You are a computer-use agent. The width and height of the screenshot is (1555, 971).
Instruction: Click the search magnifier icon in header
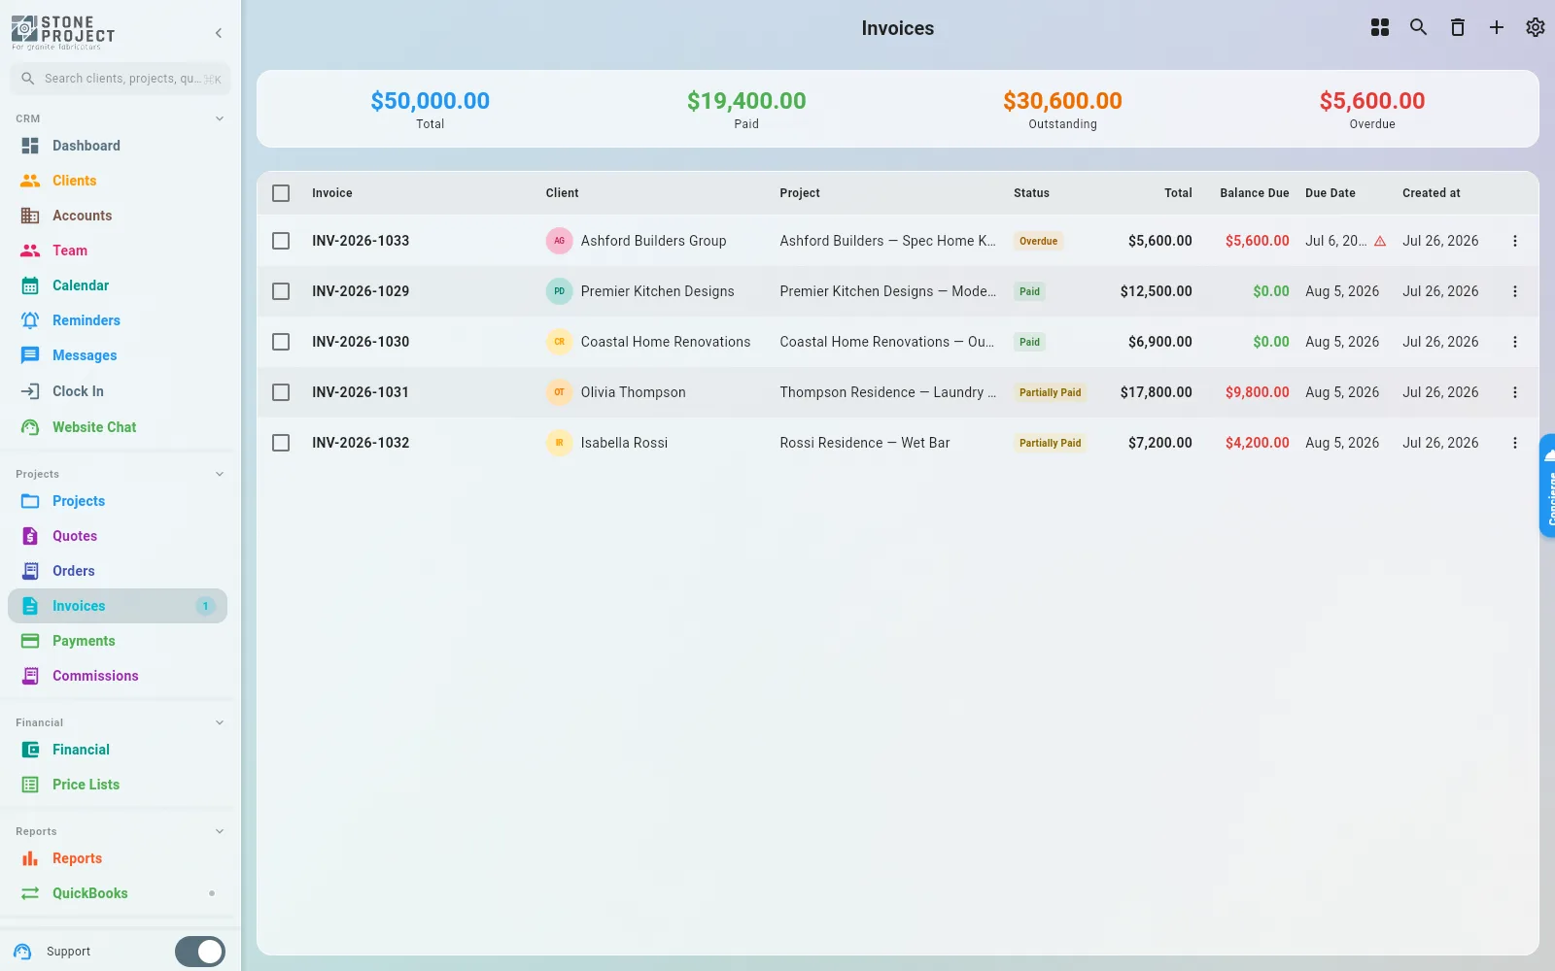1419,27
